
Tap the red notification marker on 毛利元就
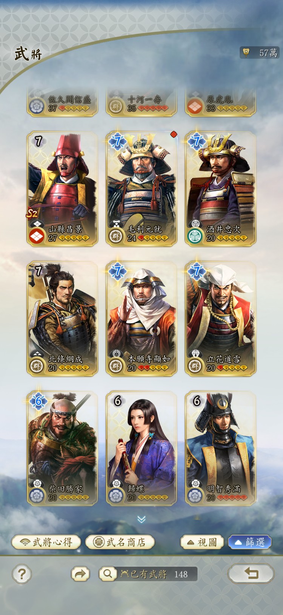point(174,134)
